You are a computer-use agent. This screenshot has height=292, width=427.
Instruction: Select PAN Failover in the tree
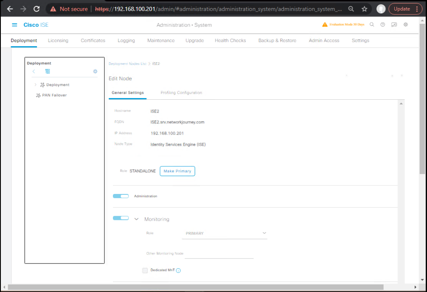pyautogui.click(x=54, y=95)
